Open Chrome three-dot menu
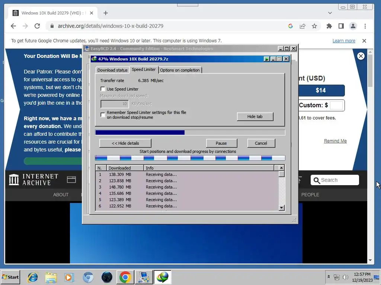This screenshot has height=285, width=381. point(365,26)
